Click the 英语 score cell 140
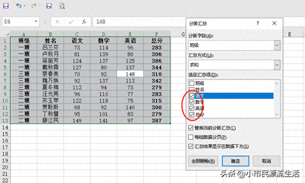Image resolution: width=305 pixels, height=183 pixels. point(130,107)
